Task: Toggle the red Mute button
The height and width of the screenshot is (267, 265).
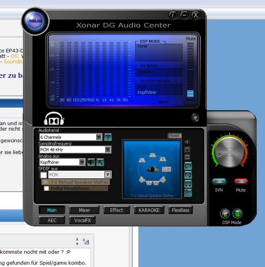Action: point(241,181)
